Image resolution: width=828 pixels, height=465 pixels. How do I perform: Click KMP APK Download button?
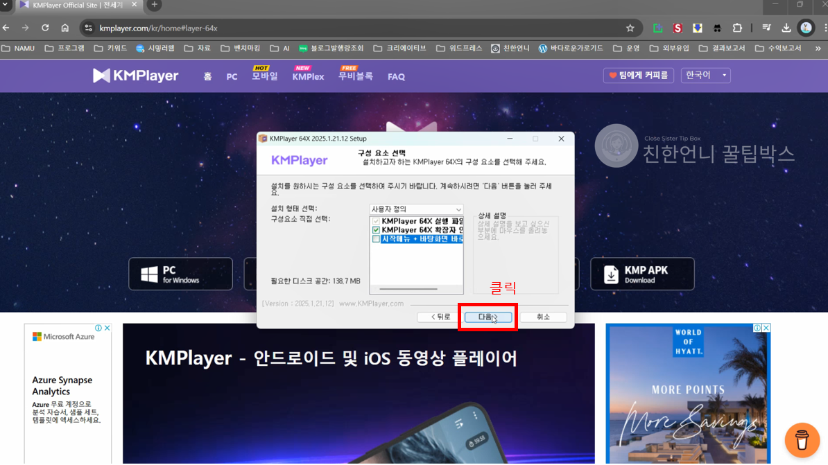[x=642, y=274]
